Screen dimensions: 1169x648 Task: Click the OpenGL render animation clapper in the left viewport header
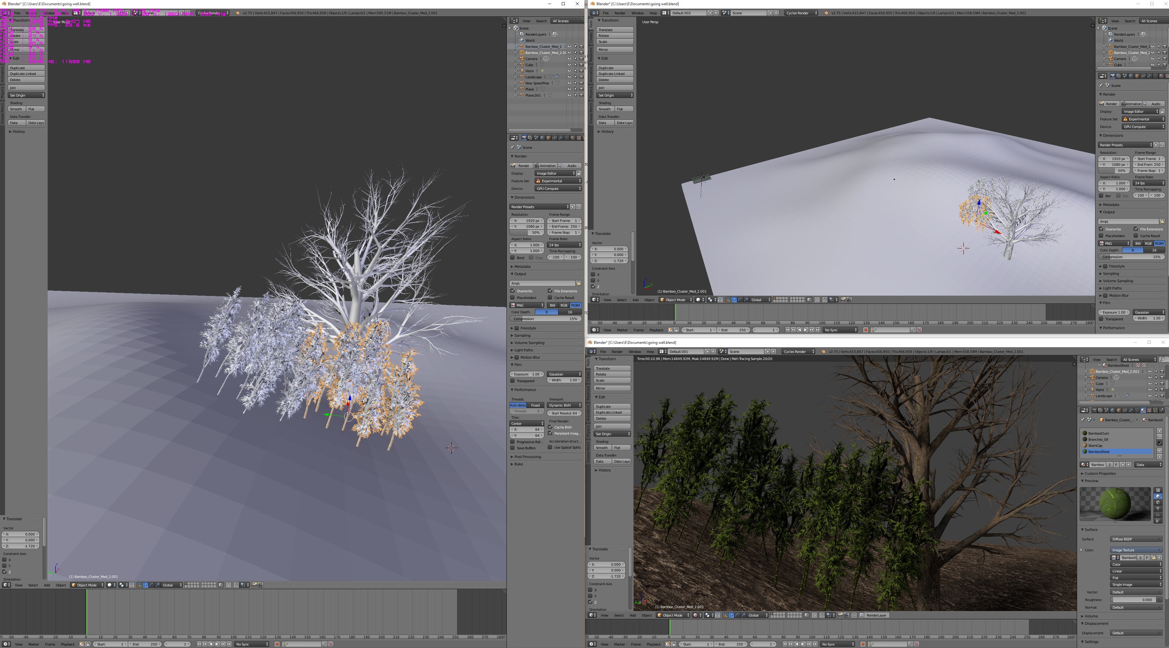point(261,585)
